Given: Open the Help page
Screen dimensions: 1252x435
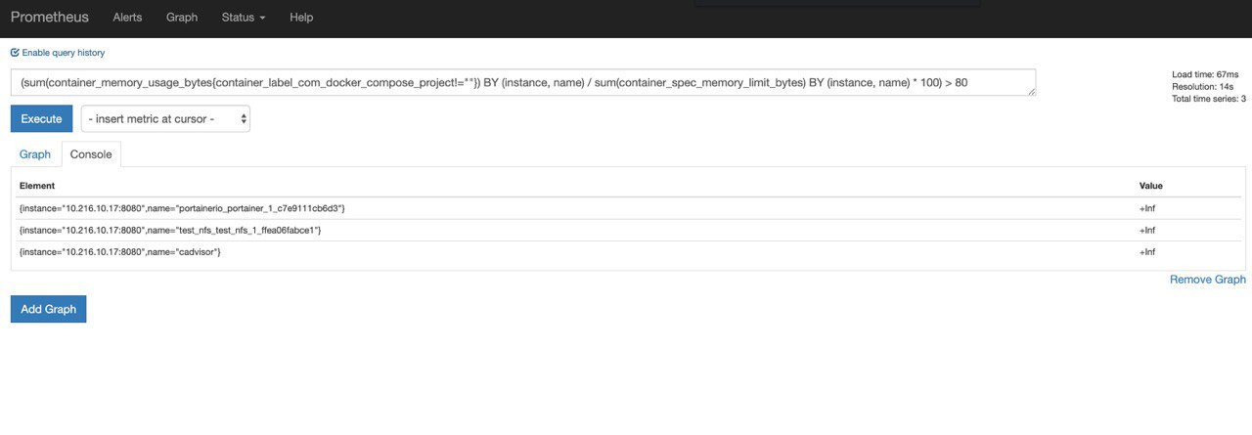Looking at the screenshot, I should point(301,18).
